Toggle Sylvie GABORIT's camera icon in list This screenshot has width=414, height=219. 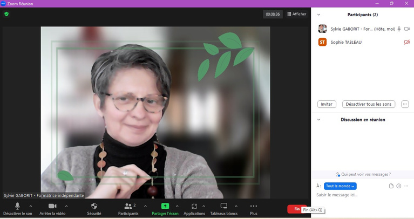coord(407,29)
